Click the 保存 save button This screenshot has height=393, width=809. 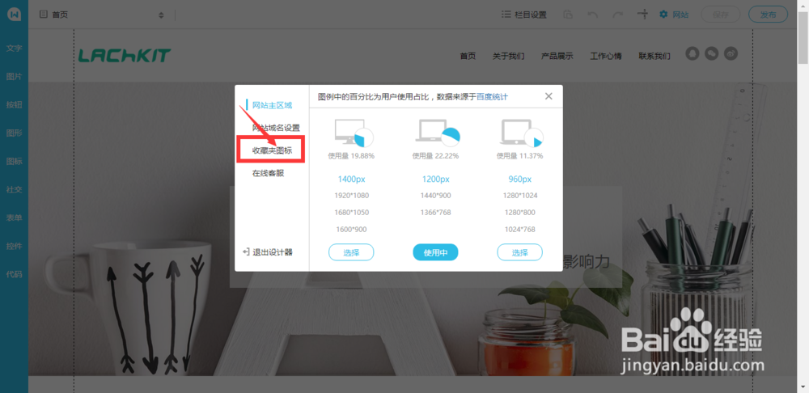720,15
